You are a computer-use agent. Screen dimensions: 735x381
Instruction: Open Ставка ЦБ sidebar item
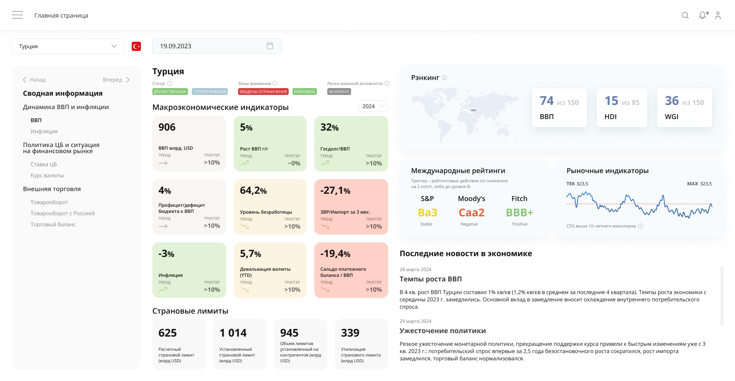pos(44,164)
